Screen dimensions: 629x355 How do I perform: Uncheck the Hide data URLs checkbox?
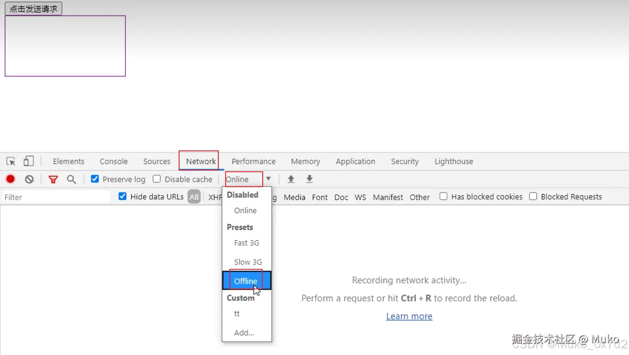pyautogui.click(x=122, y=196)
